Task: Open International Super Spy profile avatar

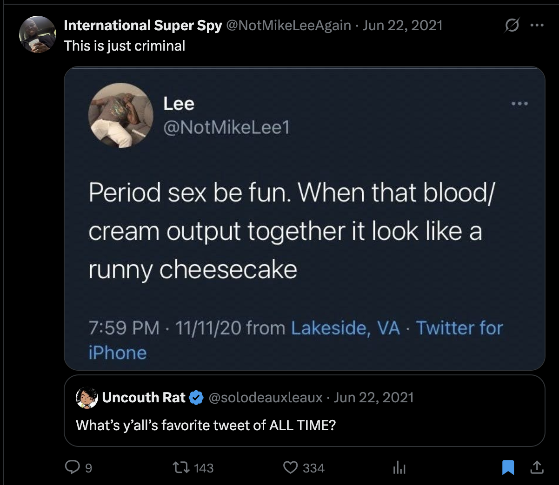Action: (37, 34)
